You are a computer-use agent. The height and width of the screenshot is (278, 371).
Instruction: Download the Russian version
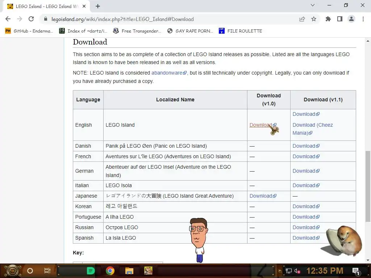coord(306,227)
